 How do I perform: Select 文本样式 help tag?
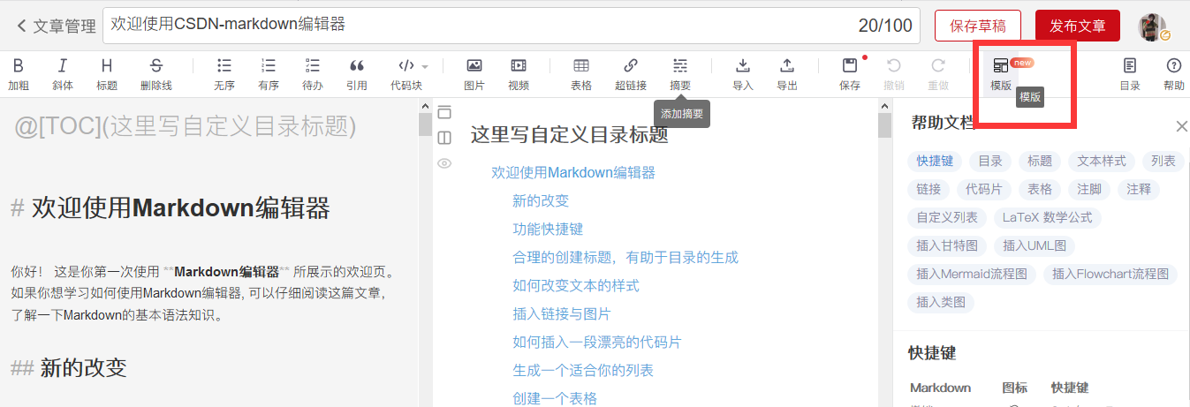point(1101,161)
